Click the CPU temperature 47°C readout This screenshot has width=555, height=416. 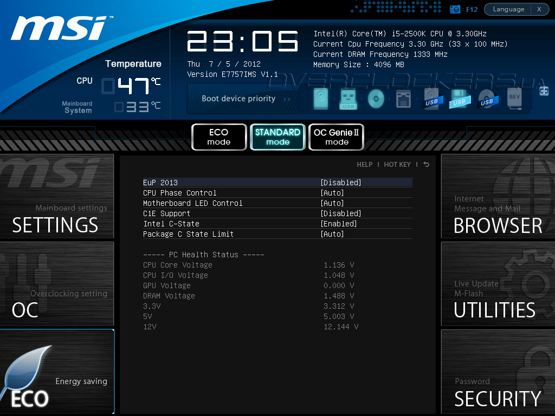pos(132,86)
